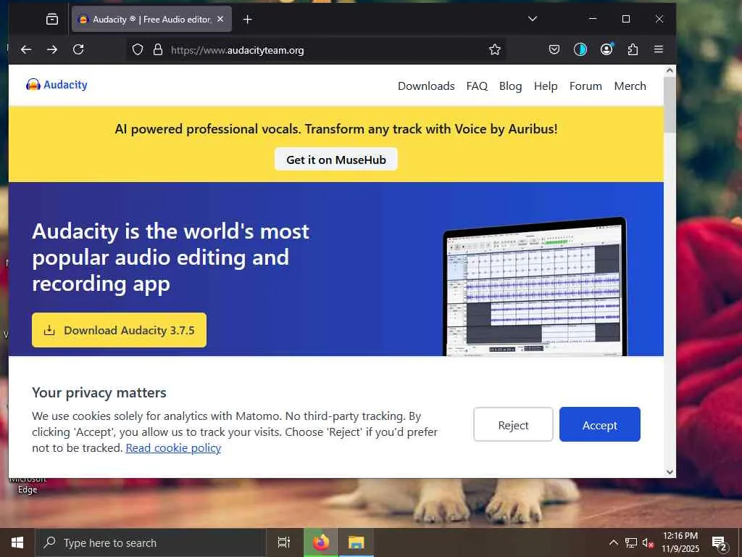Click the Audacity laptop screenshot image
The width and height of the screenshot is (742, 557).
pos(534,287)
